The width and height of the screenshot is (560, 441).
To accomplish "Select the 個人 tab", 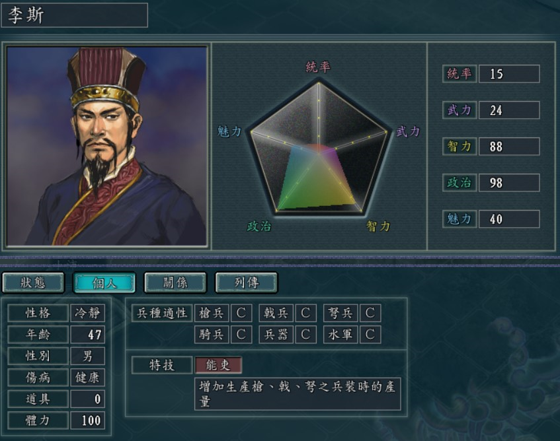I will (104, 283).
